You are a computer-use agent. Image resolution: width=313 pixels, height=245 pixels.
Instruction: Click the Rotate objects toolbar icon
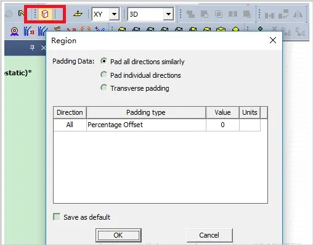[x=283, y=14]
